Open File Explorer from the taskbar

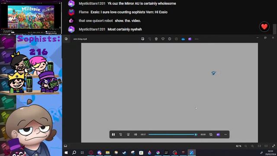108,153
